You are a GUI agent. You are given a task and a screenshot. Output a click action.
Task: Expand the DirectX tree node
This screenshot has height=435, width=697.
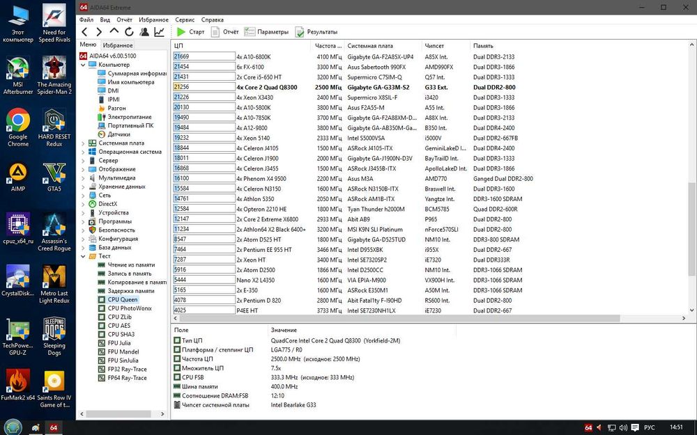point(83,204)
